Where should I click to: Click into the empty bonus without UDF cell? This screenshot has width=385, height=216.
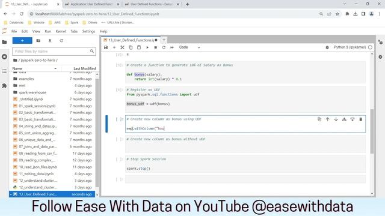click(x=245, y=144)
